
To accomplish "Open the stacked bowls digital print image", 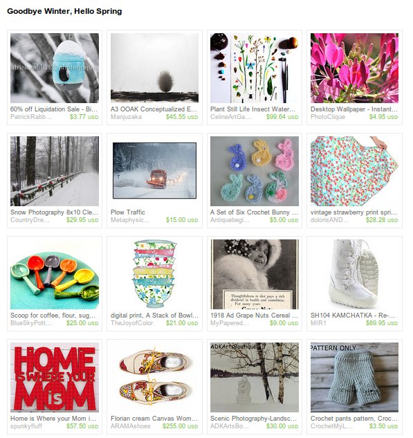I will coord(154,274).
